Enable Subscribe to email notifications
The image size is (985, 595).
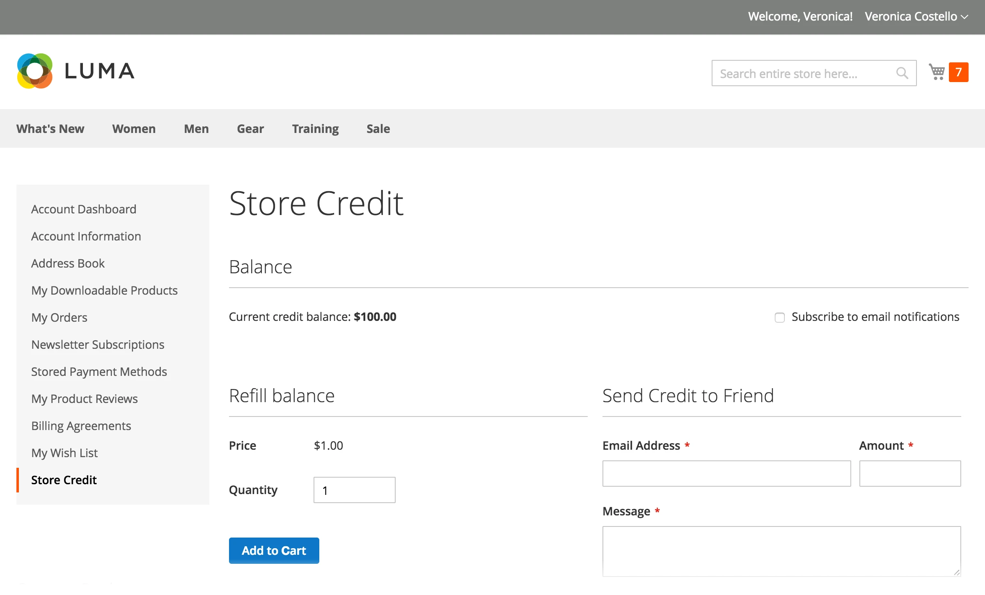click(779, 318)
